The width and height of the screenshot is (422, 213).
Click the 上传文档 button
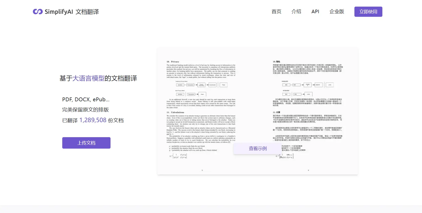point(86,143)
